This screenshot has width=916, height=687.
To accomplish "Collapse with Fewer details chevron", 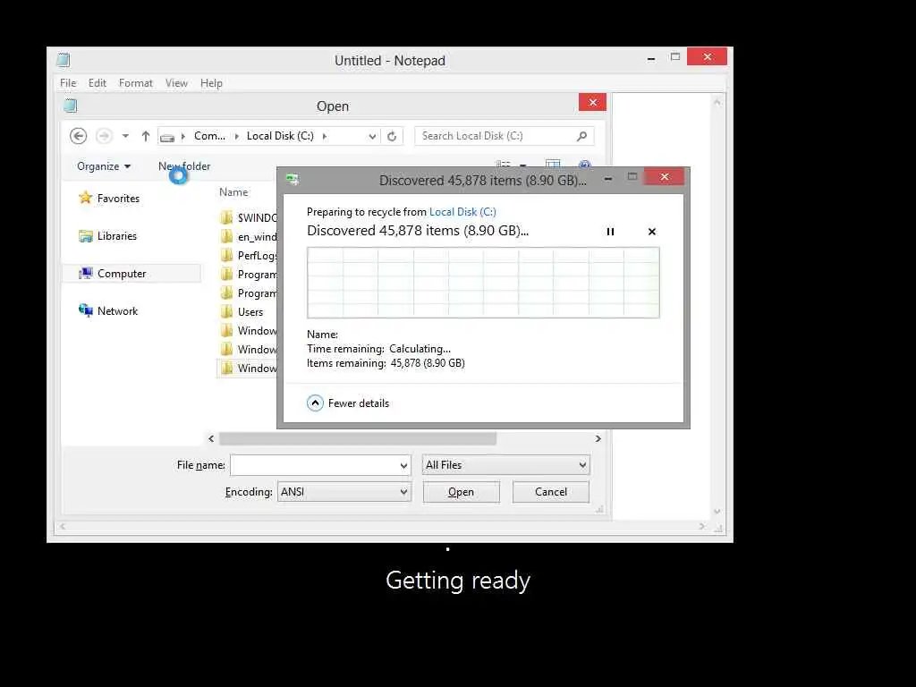I will (315, 403).
